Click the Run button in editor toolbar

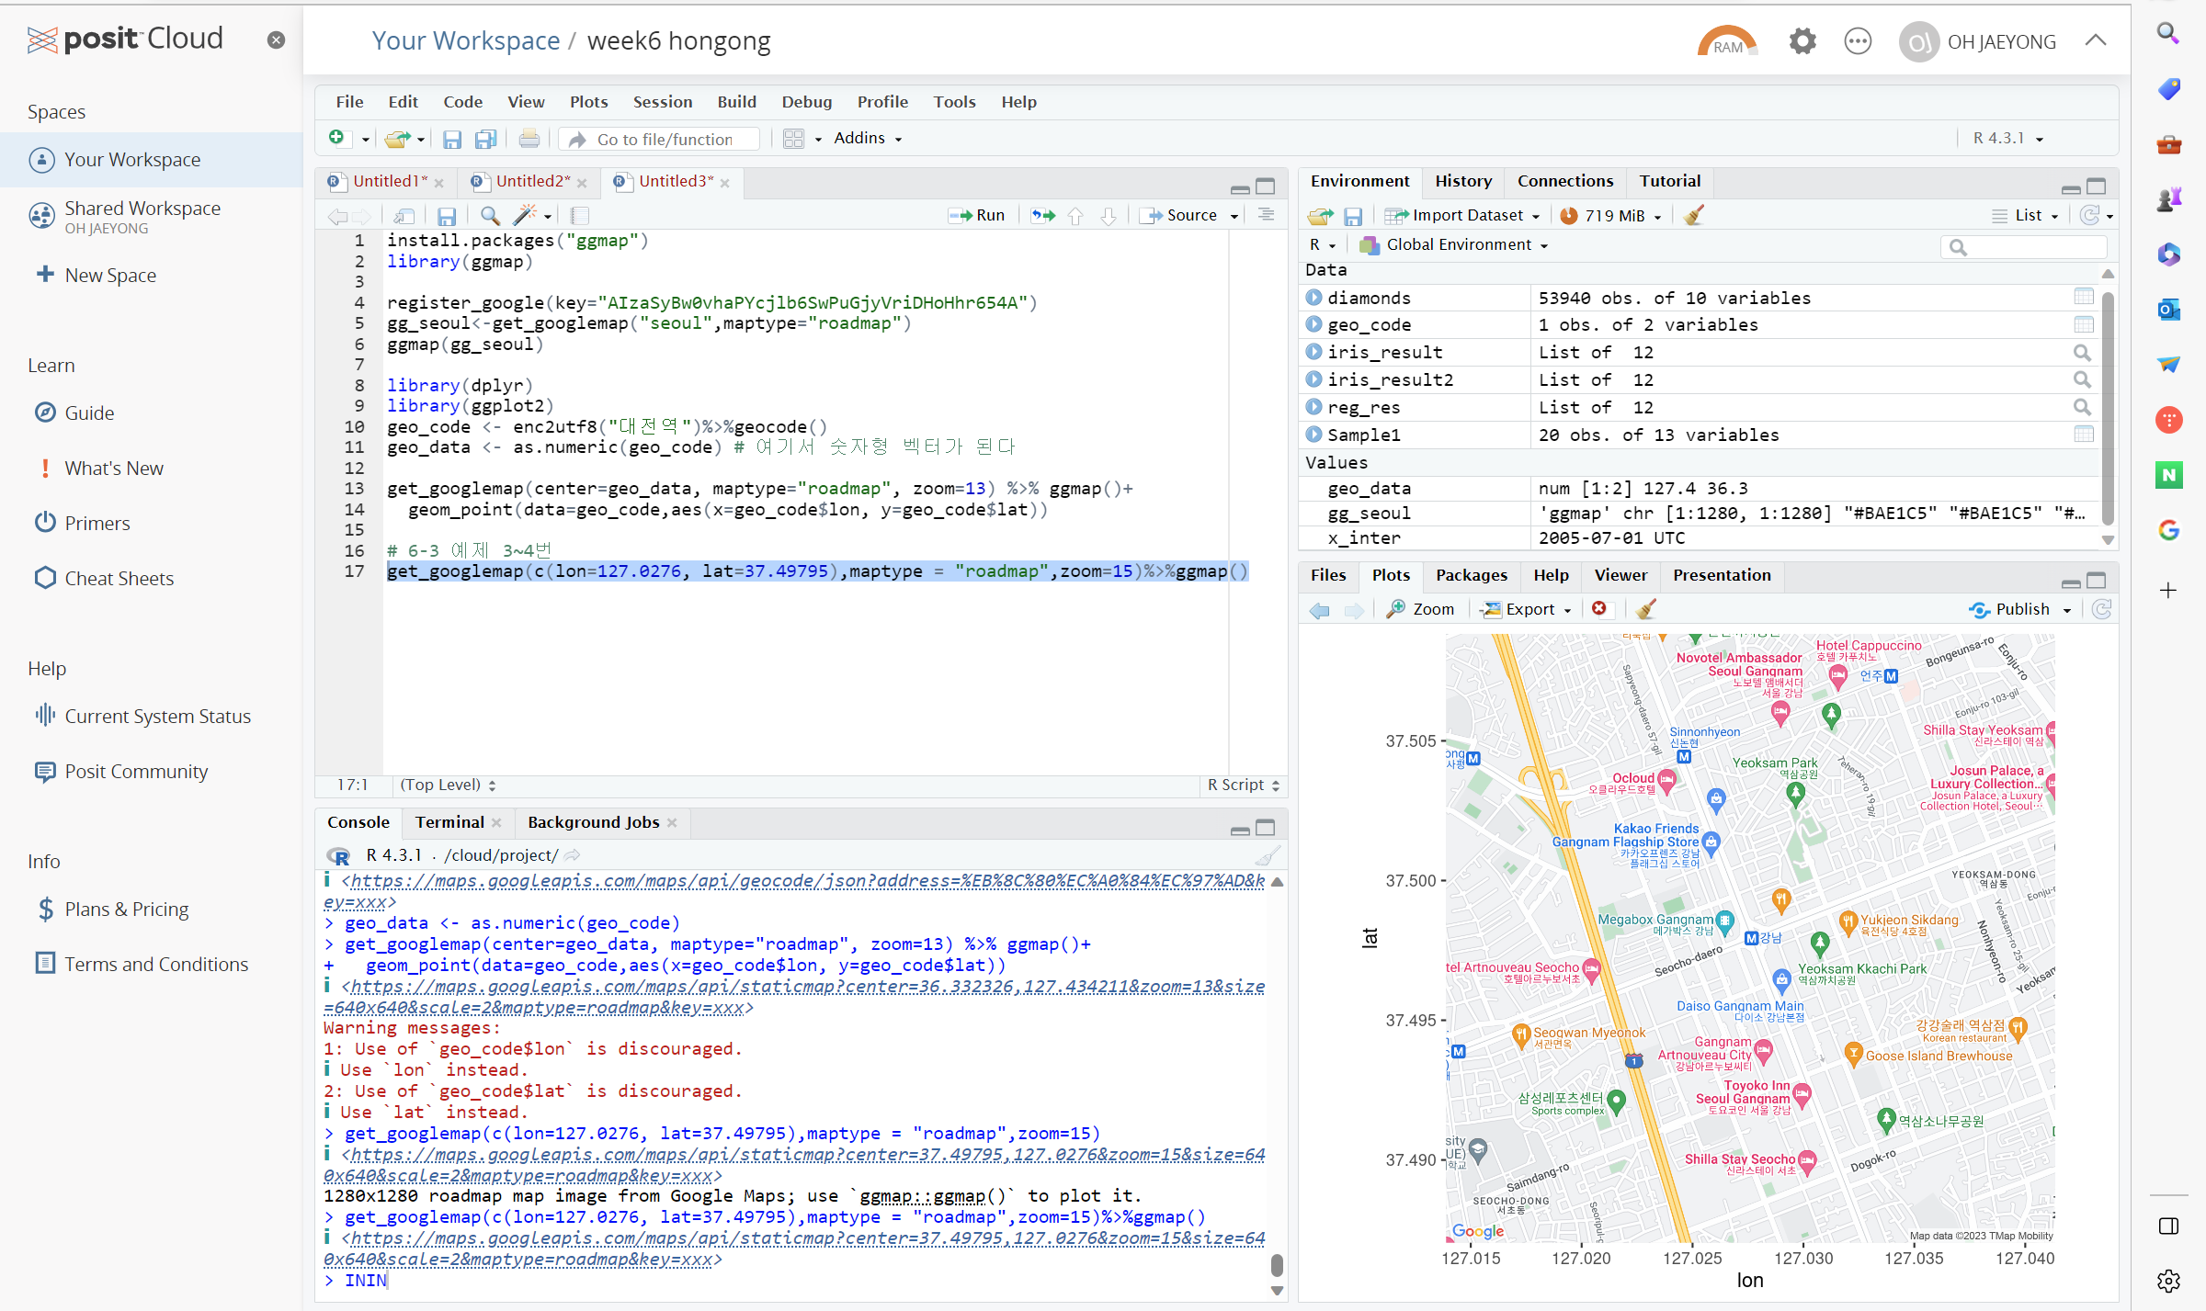click(978, 215)
